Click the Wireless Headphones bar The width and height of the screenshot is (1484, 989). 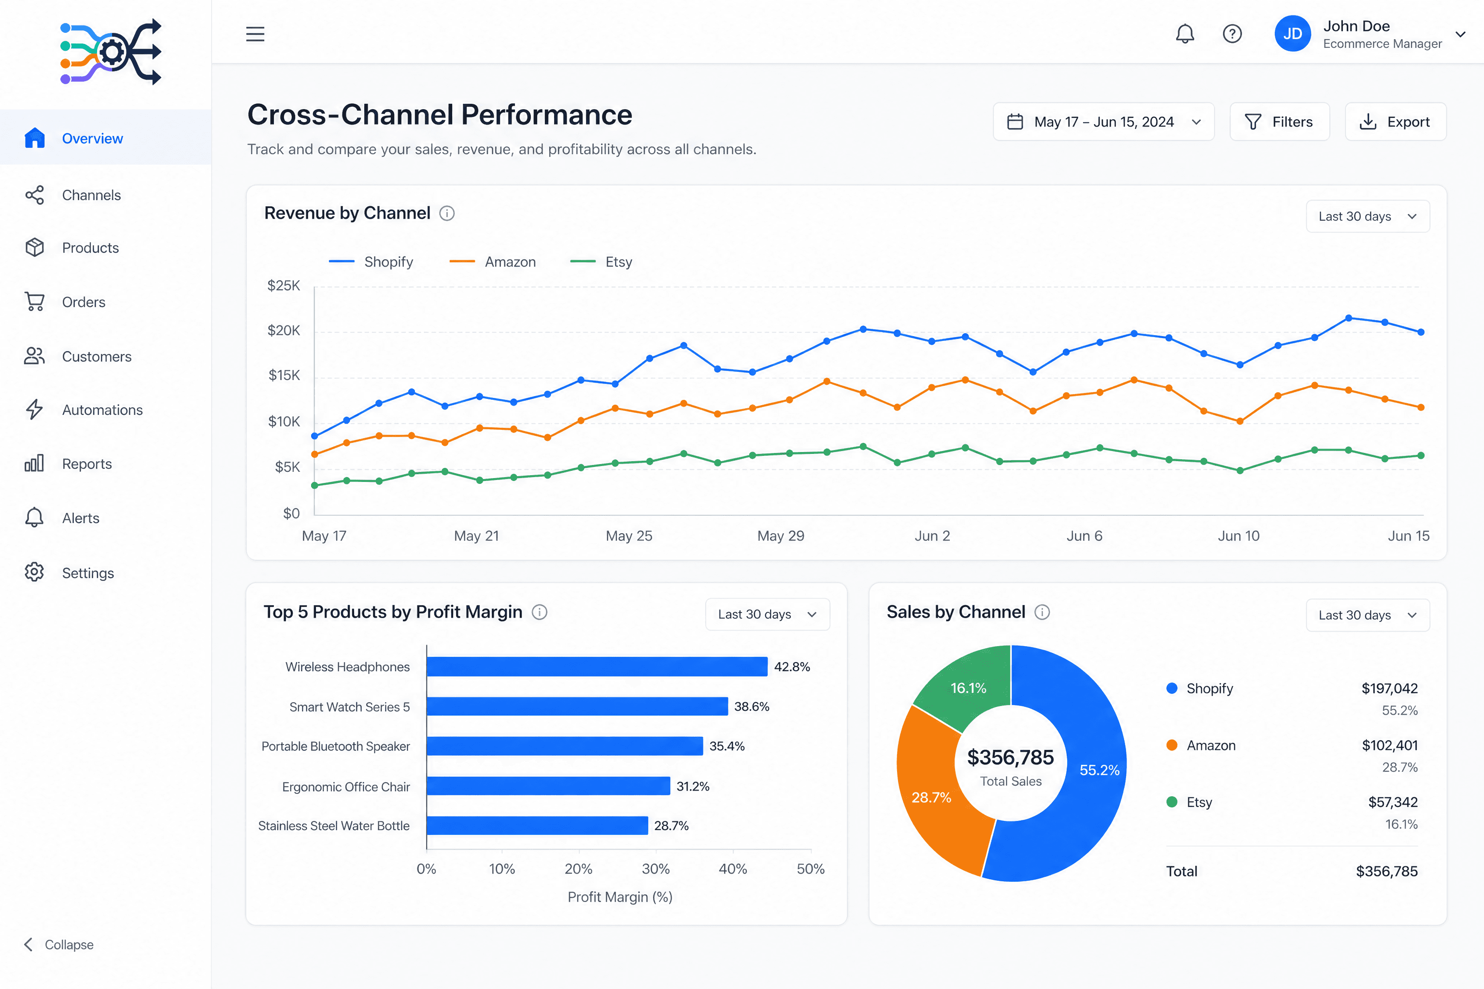597,667
